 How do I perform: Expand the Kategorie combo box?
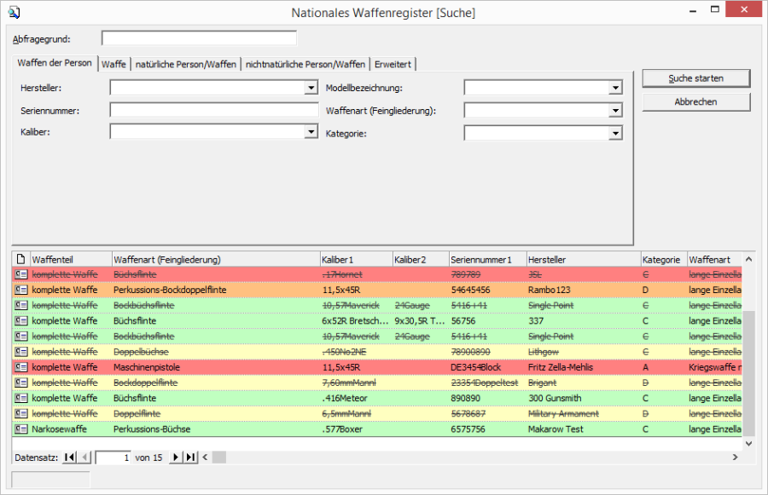(x=615, y=134)
